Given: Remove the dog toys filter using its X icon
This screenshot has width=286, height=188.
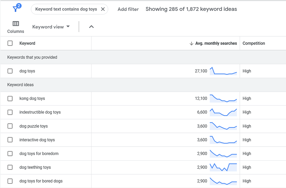Looking at the screenshot, I should (x=103, y=9).
